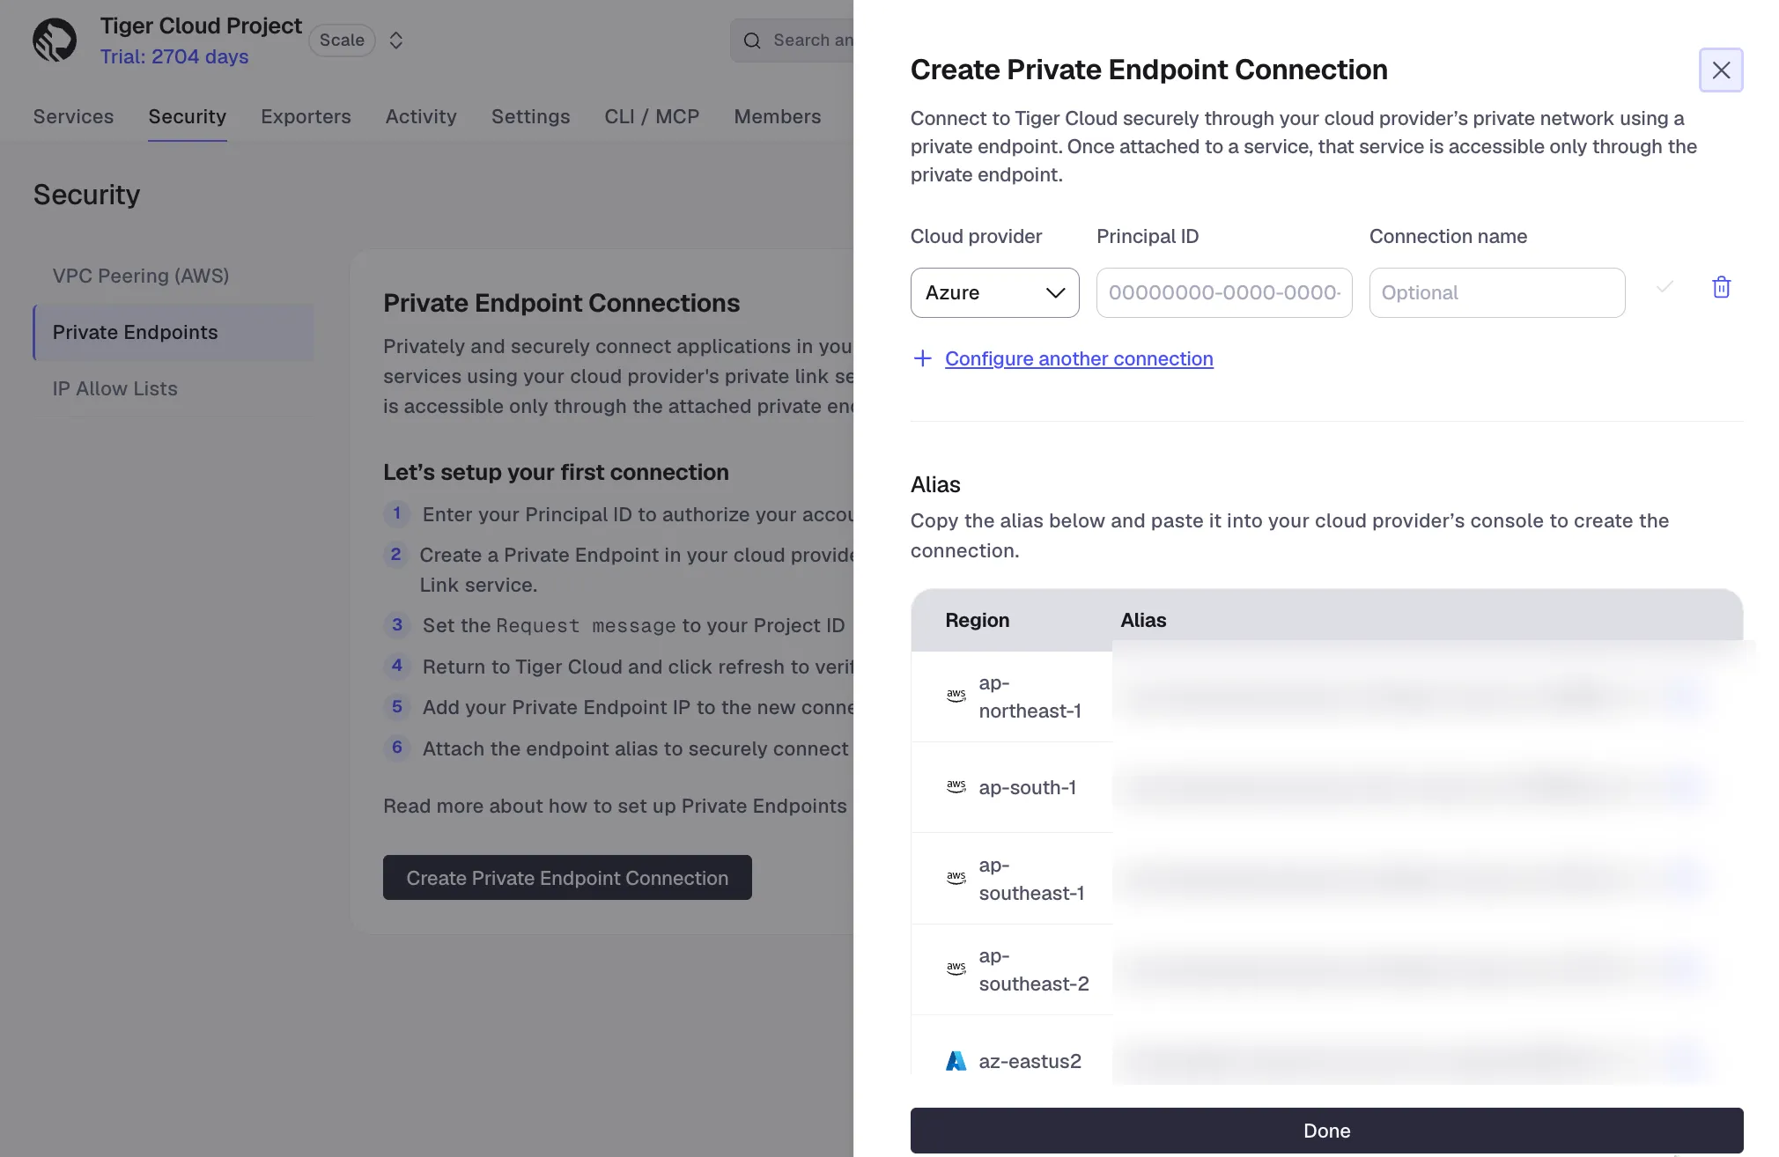Click Azure icon for az-eastus2 row
This screenshot has width=1779, height=1157.
point(956,1061)
